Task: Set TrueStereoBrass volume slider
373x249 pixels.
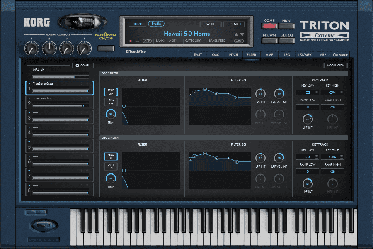Action: tap(61, 91)
